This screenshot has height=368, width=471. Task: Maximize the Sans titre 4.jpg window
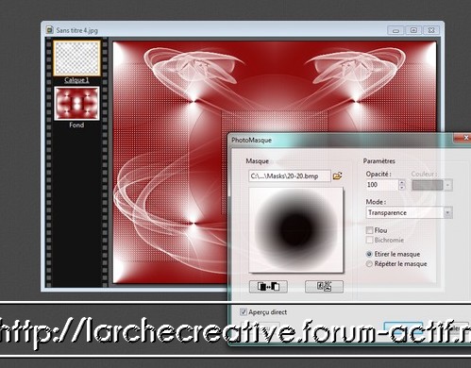click(x=413, y=30)
